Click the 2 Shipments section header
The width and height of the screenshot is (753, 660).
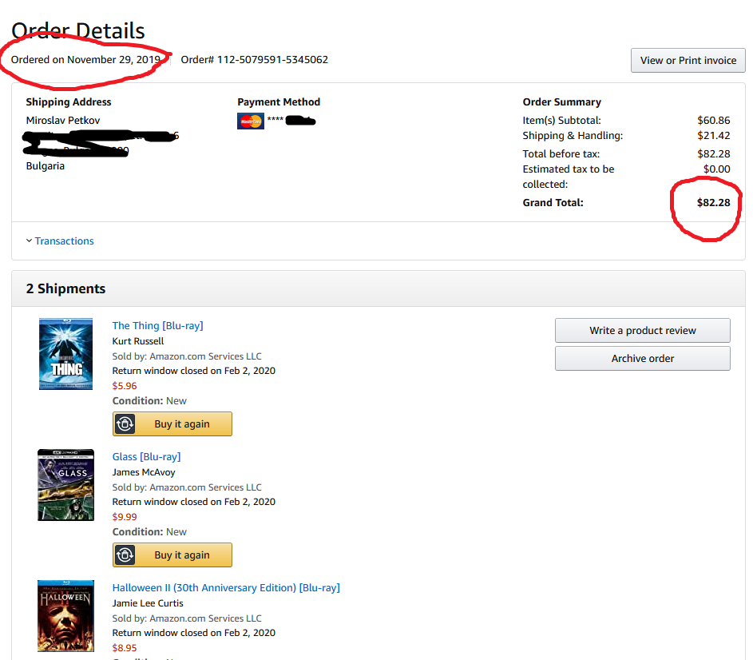click(x=65, y=289)
